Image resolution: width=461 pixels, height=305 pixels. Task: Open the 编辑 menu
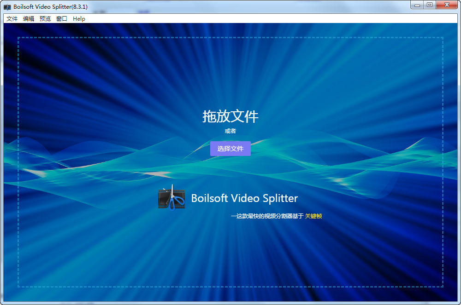pyautogui.click(x=29, y=19)
